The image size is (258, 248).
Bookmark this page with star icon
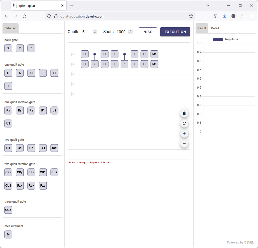pyautogui.click(x=191, y=16)
